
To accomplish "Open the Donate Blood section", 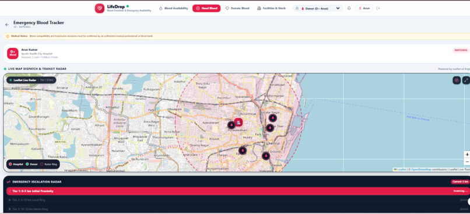I will 237,8.
